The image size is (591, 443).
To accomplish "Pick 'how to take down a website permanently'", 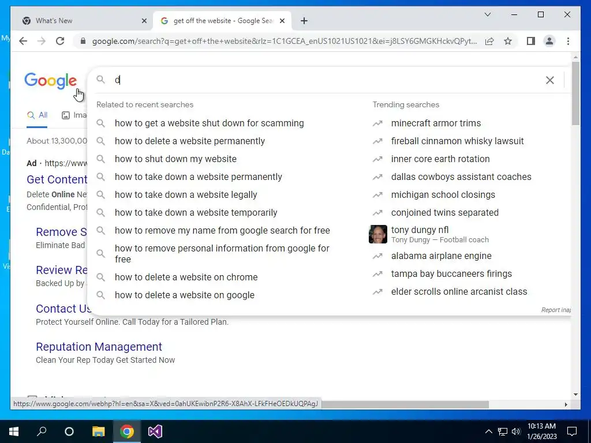I will tap(199, 177).
